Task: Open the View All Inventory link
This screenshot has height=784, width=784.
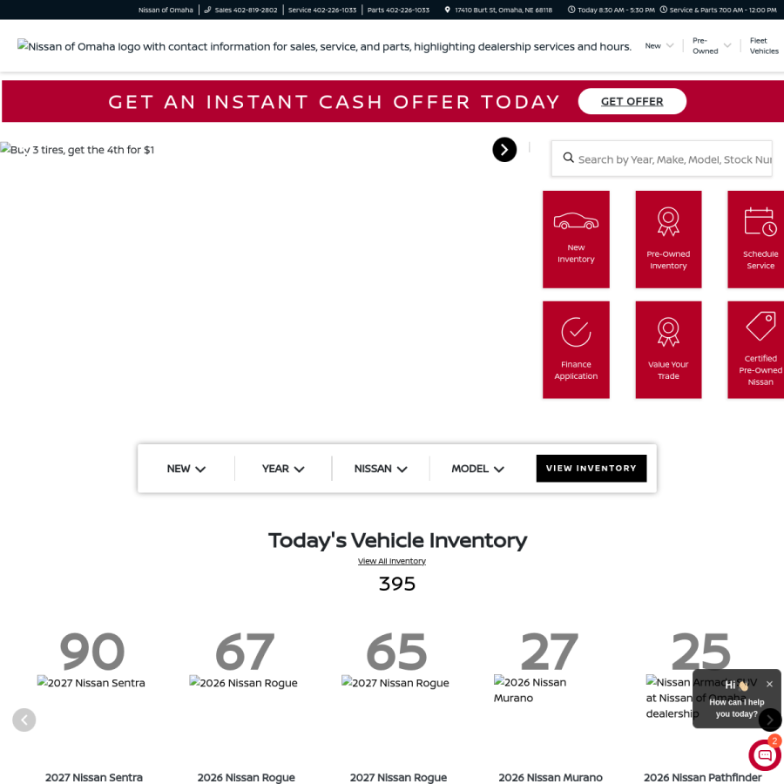Action: (x=391, y=561)
